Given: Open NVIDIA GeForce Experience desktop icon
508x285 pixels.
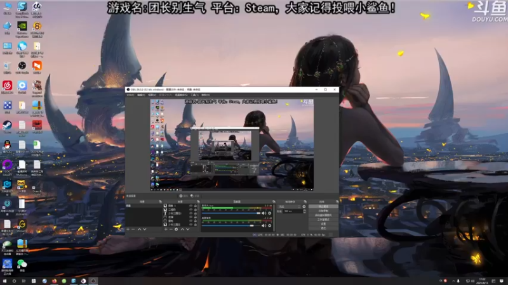Looking at the screenshot, I should click(22, 30).
